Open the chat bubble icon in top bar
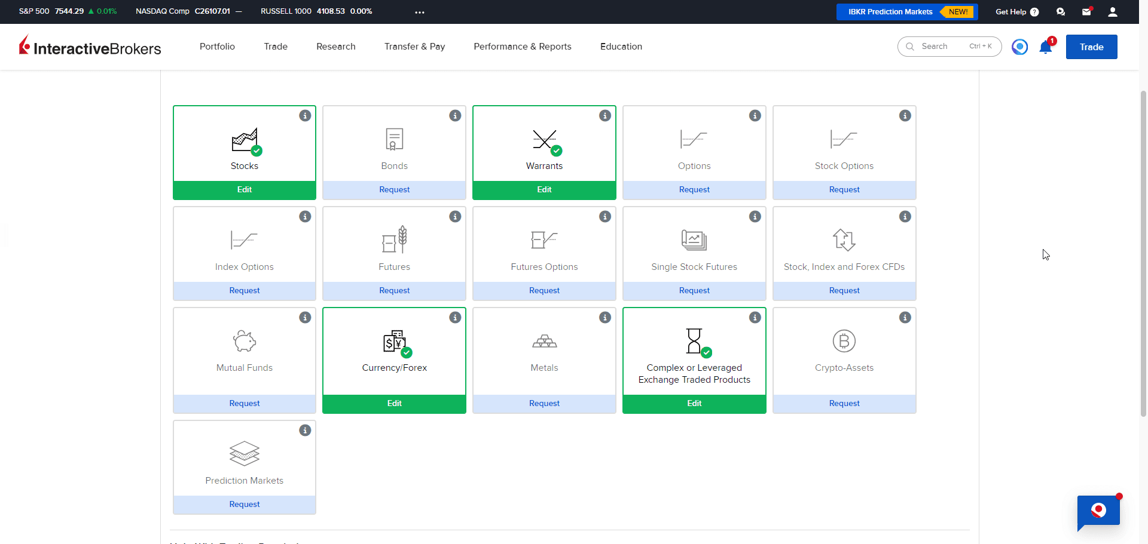Screen dimensions: 1148x544 [x=1061, y=12]
